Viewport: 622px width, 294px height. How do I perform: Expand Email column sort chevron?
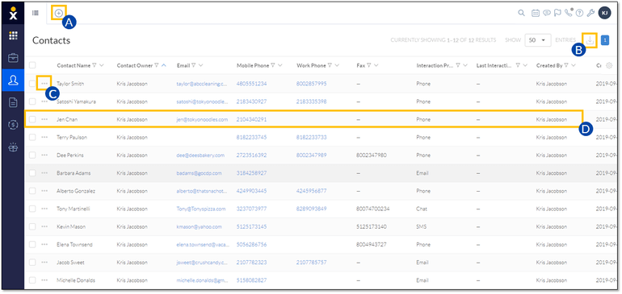tap(200, 66)
